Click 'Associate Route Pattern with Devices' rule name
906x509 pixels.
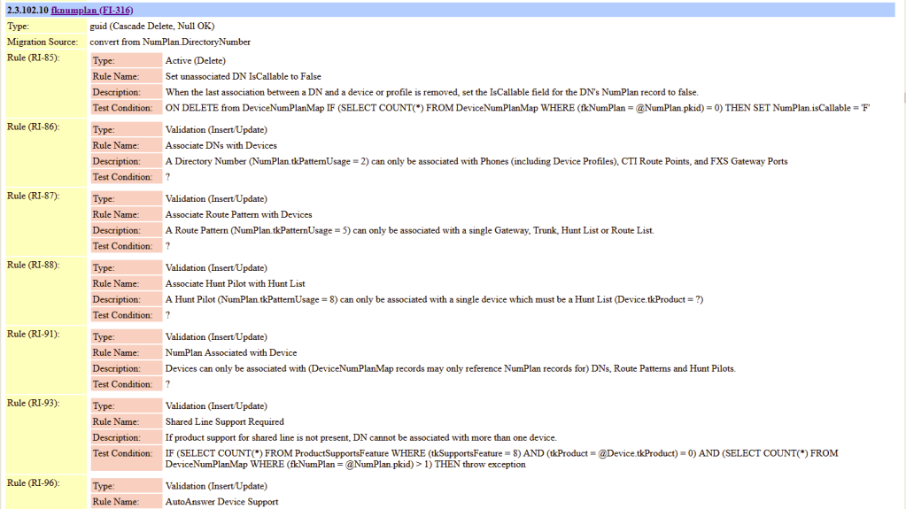click(238, 215)
